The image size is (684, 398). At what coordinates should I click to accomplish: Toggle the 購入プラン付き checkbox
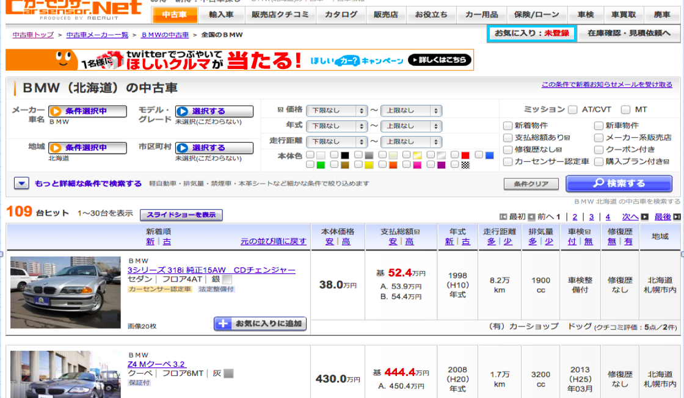[x=598, y=162]
